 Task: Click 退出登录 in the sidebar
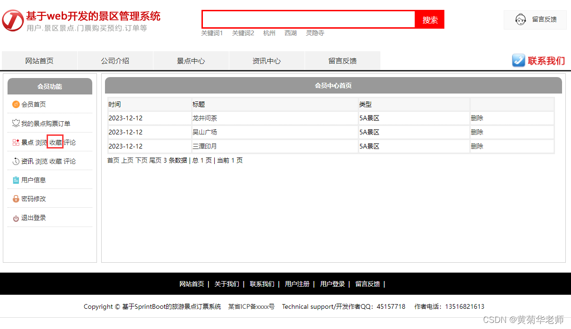pos(33,218)
